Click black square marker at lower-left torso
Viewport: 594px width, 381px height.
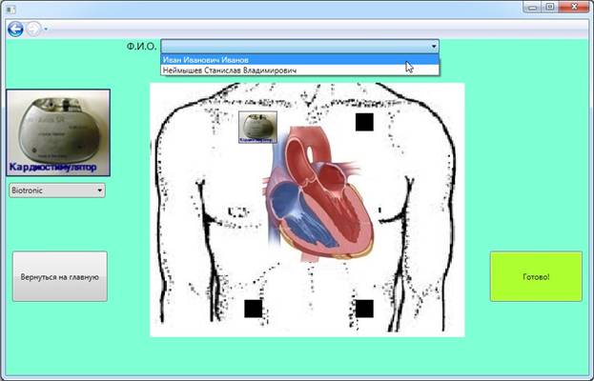253,309
